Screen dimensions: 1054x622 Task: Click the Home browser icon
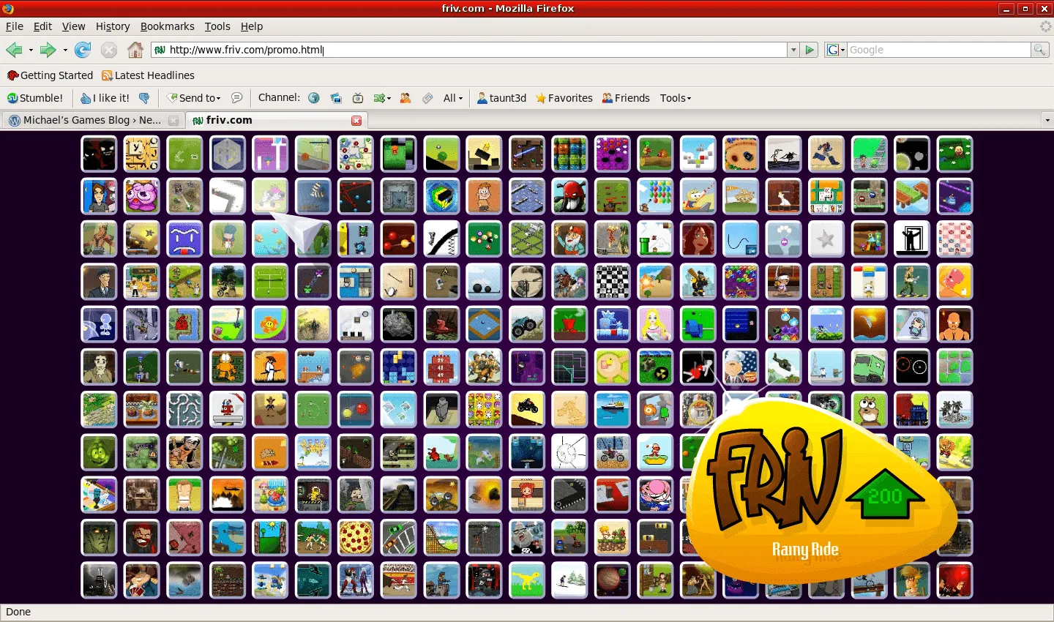coord(135,50)
